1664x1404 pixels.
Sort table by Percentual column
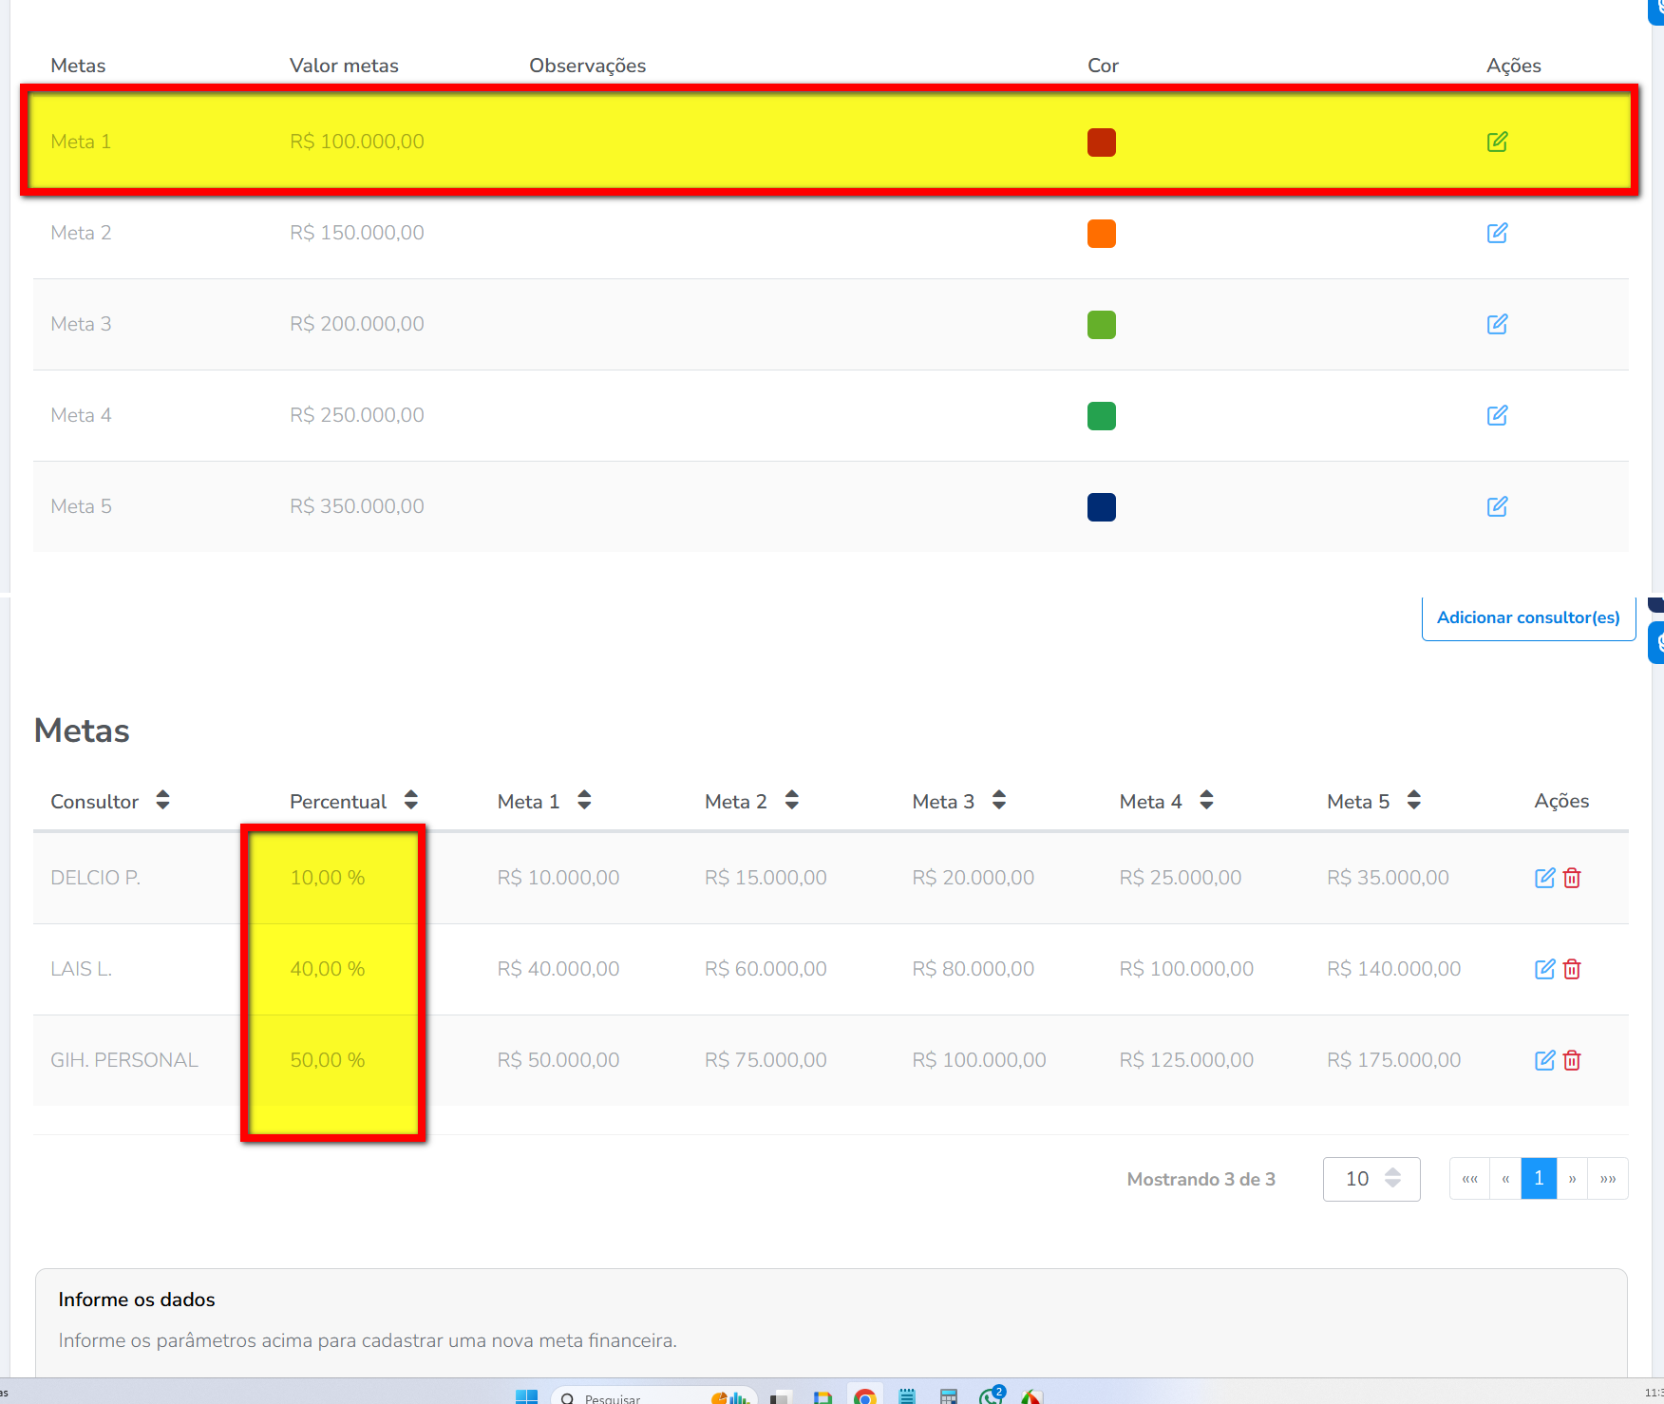pos(410,801)
